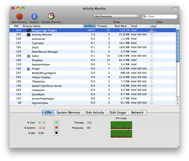This screenshot has width=189, height=161.
Task: Click PID 224 in the selected row
Action: [19, 30]
